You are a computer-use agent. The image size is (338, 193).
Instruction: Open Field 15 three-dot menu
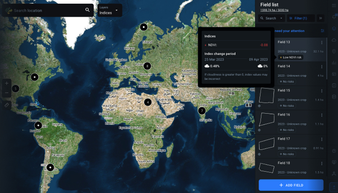(x=322, y=91)
